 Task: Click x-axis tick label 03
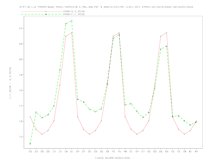36,152
